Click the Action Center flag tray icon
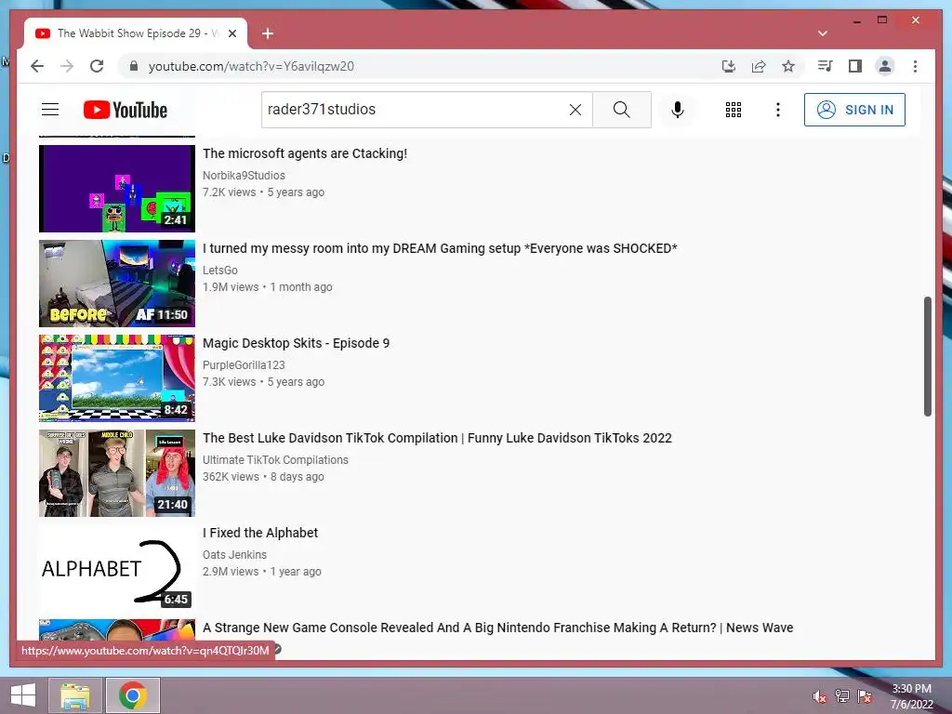 865,695
